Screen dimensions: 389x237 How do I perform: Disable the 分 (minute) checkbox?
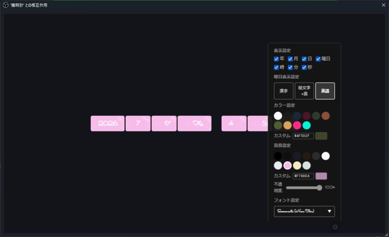tap(290, 67)
